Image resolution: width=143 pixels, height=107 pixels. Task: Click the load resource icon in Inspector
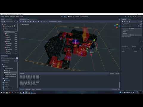point(125,22)
